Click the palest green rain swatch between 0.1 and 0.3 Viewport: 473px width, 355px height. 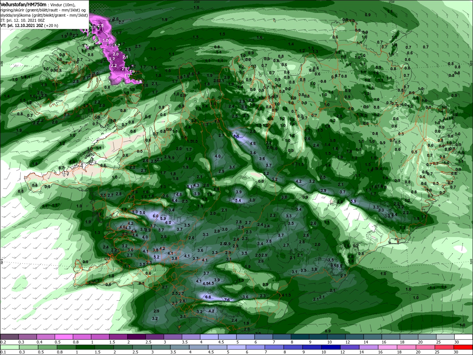[x=9, y=347]
